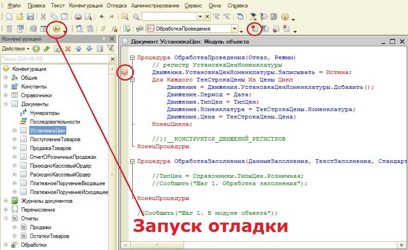408x250 pixels.
Task: Open the Конфигурация menu
Action: point(86,6)
